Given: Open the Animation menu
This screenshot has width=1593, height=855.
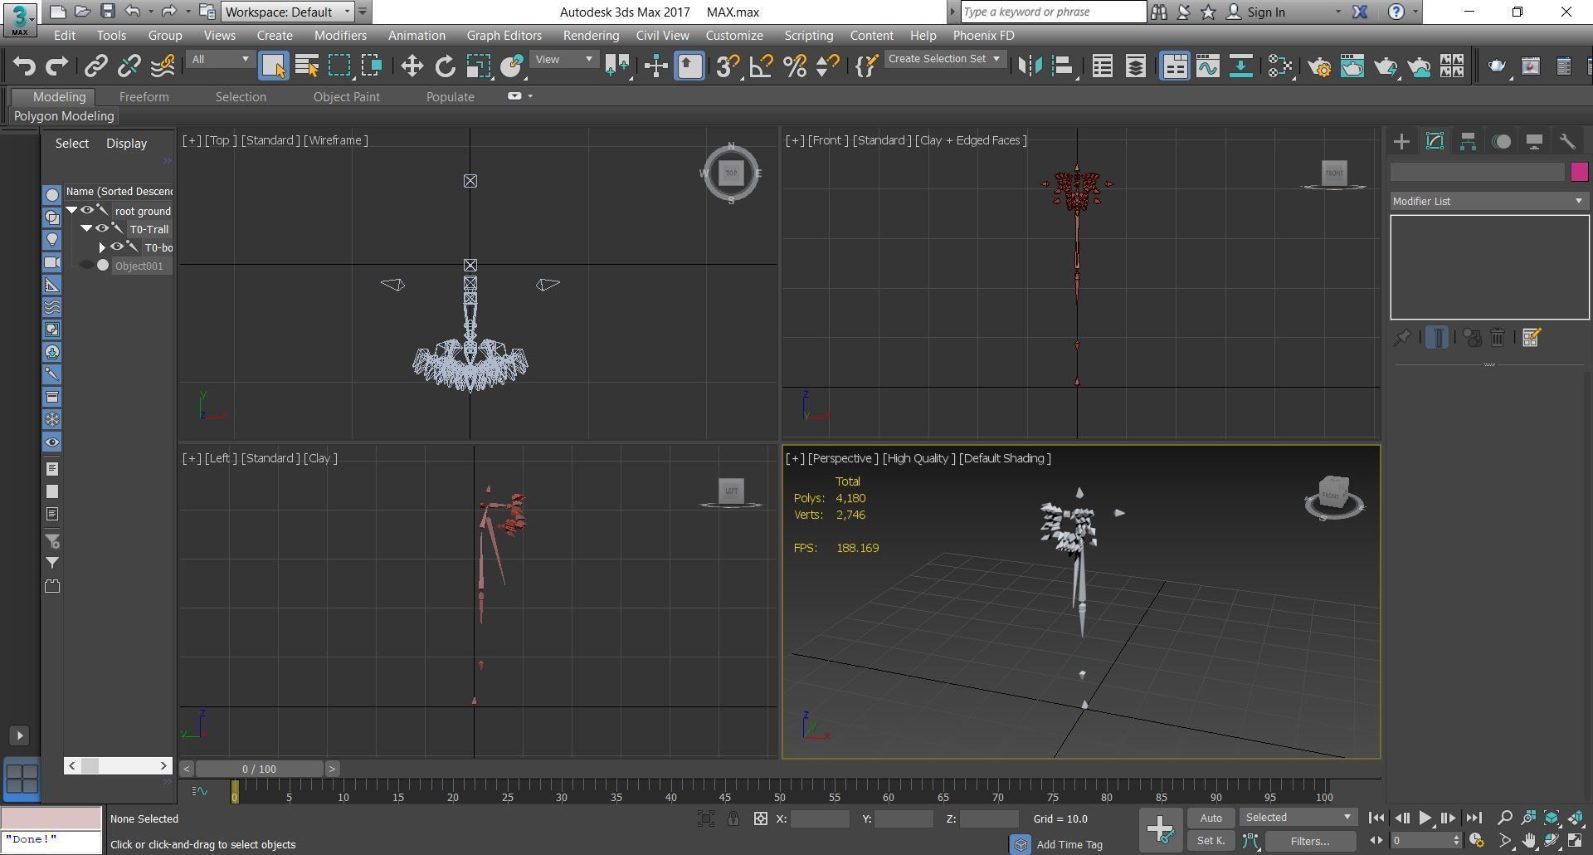Looking at the screenshot, I should (417, 36).
